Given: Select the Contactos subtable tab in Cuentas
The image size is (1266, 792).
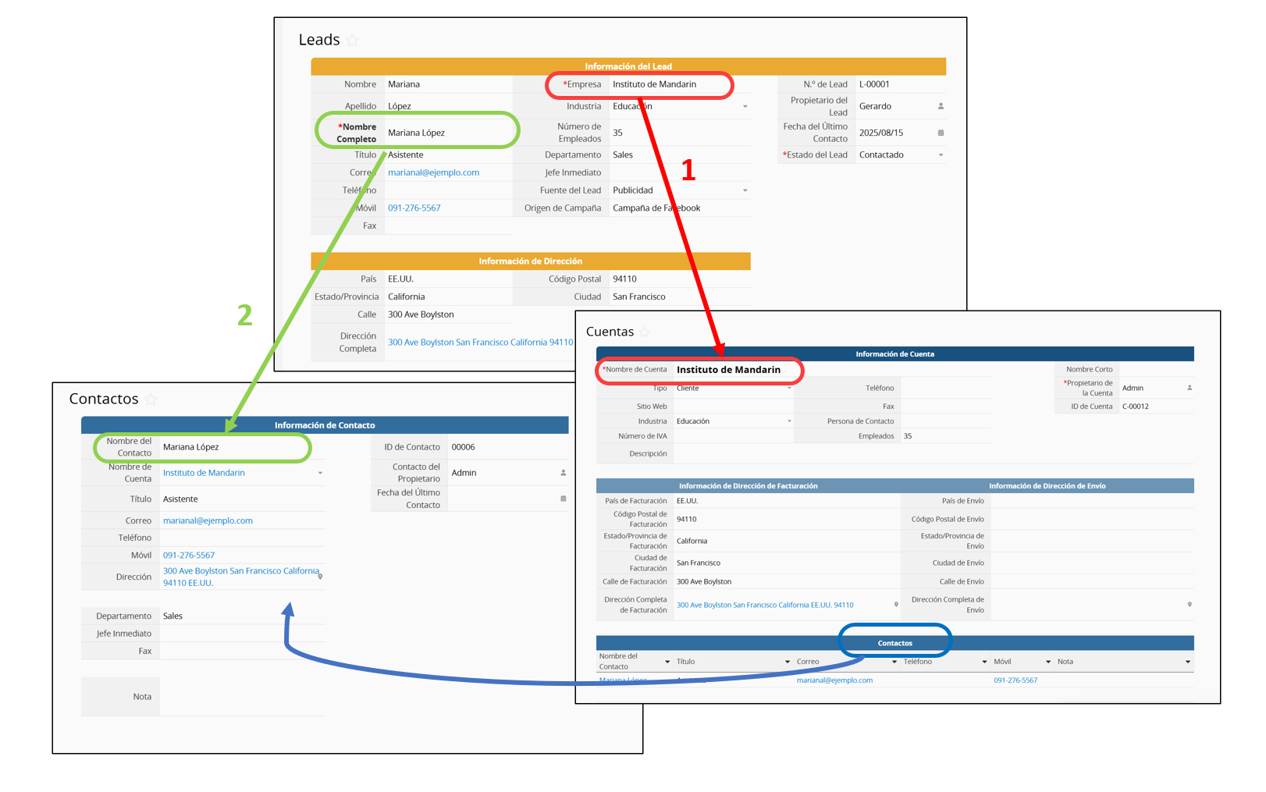Looking at the screenshot, I should [894, 643].
